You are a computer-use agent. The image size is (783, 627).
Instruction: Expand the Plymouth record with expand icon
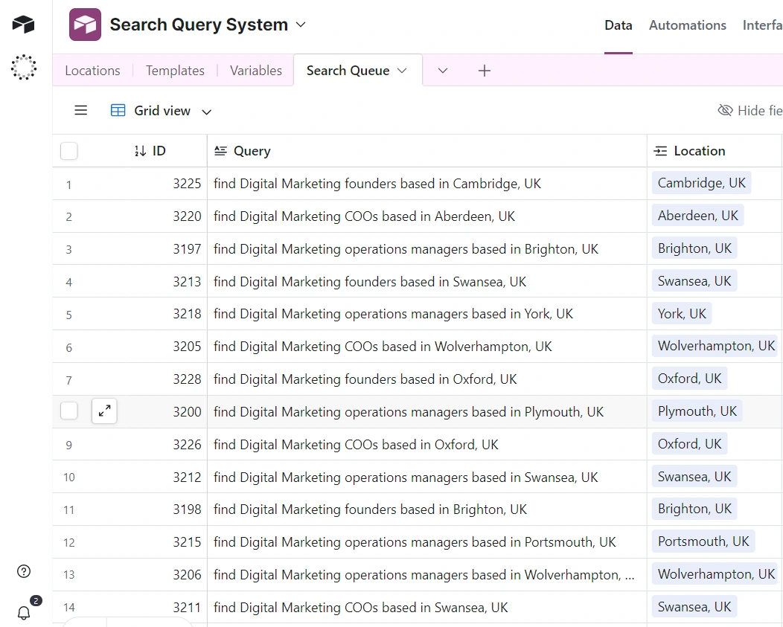[x=104, y=411]
